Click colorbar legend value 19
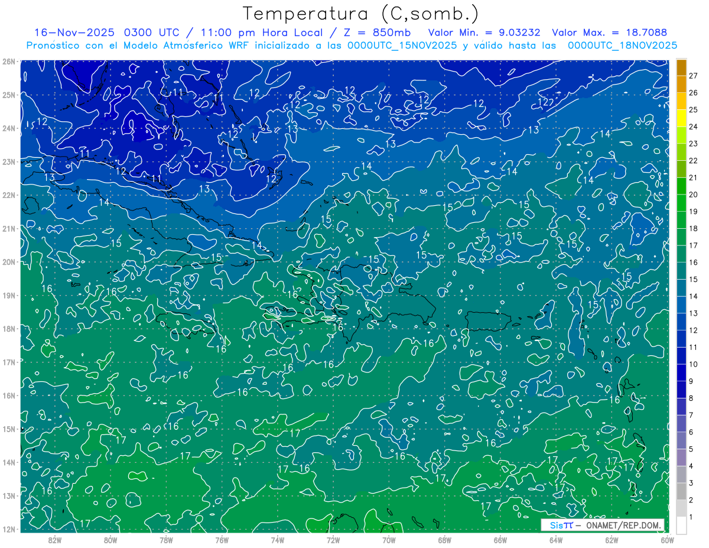709x548 pixels. [694, 211]
